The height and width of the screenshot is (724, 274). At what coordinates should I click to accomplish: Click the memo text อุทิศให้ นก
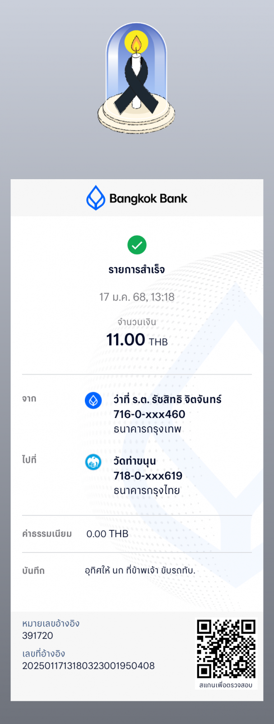coord(104,570)
